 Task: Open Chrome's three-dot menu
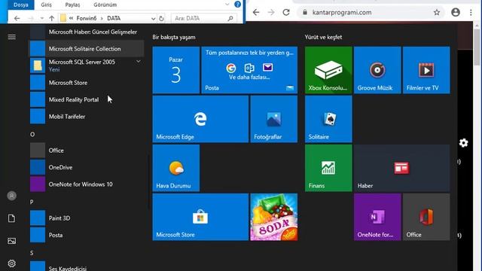[x=471, y=12]
